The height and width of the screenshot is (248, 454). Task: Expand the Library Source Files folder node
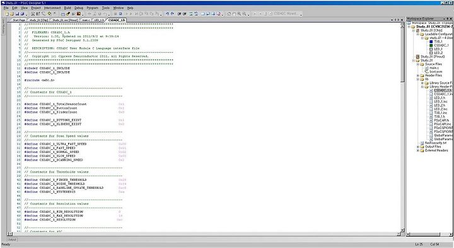[x=422, y=83]
